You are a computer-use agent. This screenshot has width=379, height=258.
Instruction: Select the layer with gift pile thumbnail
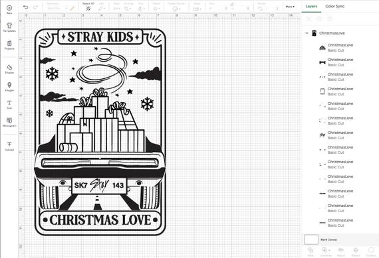340,48
